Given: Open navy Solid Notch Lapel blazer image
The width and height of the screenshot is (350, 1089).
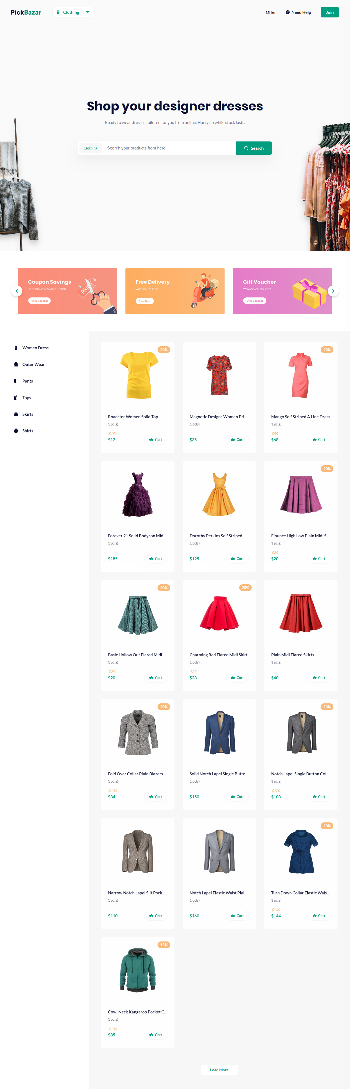Looking at the screenshot, I should click(219, 732).
